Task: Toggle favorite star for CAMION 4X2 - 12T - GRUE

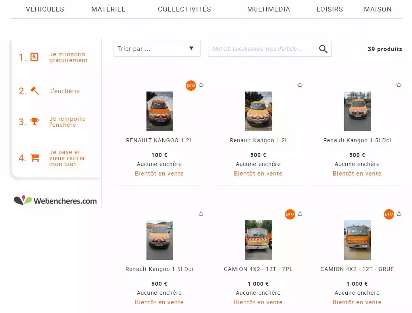Action: (399, 214)
